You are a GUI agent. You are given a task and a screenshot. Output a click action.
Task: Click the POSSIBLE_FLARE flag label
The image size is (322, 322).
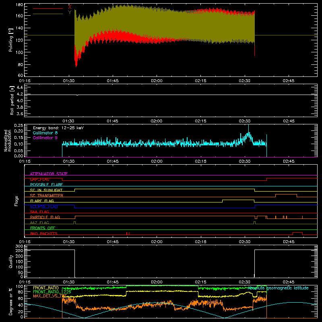tap(46, 185)
